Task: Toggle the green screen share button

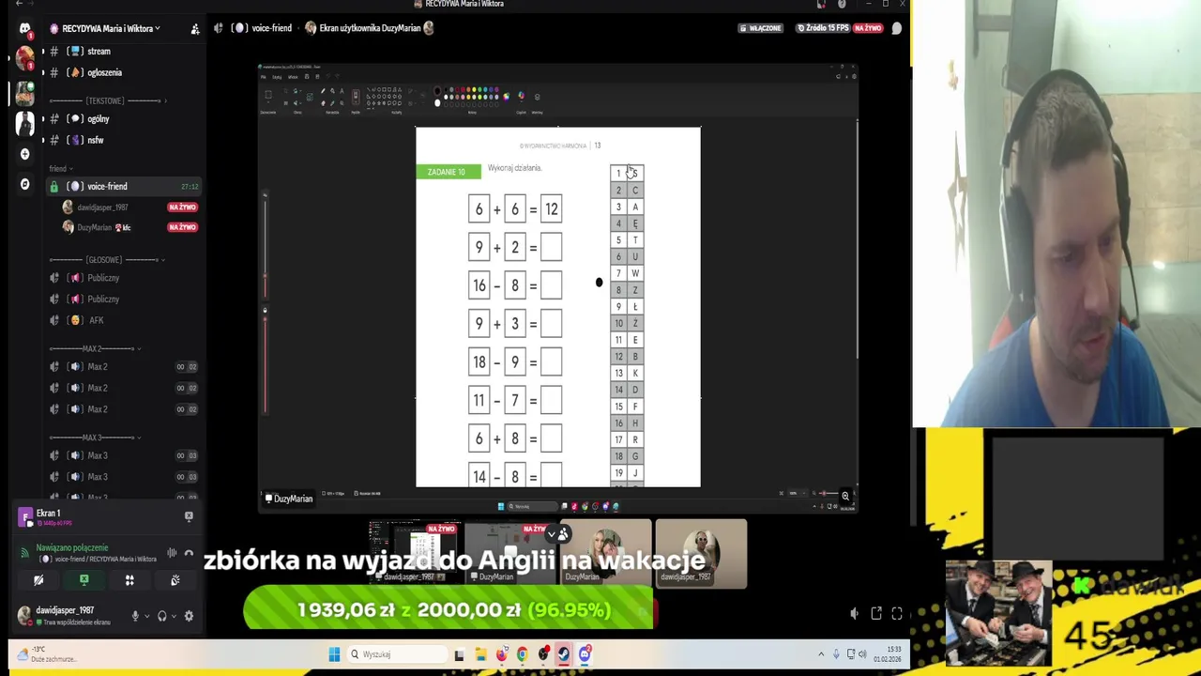Action: [84, 580]
